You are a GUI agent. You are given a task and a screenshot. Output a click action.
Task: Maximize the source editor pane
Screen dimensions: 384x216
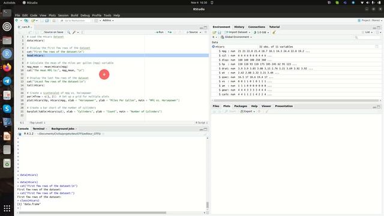tap(205, 28)
